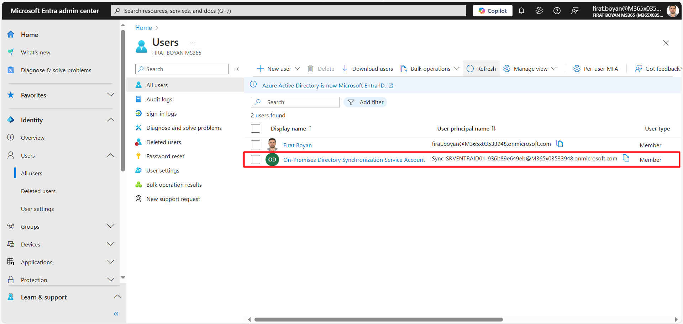Click the Copilot button

coord(493,11)
